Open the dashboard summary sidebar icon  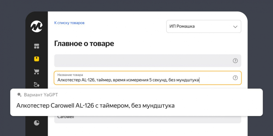[37, 46]
